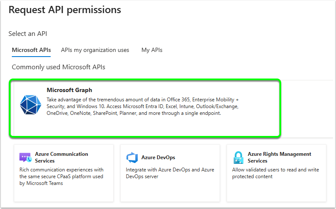Choose the Microsoft Graph title
The width and height of the screenshot is (336, 209).
(69, 90)
